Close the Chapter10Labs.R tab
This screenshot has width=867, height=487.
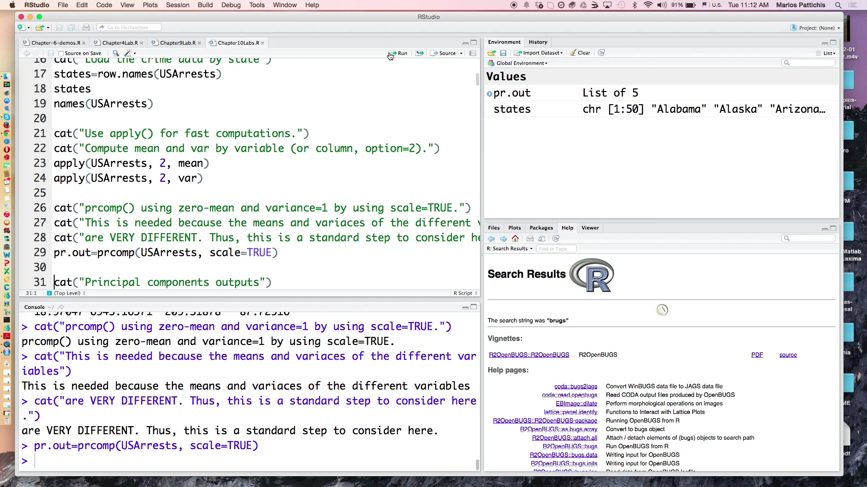[262, 43]
